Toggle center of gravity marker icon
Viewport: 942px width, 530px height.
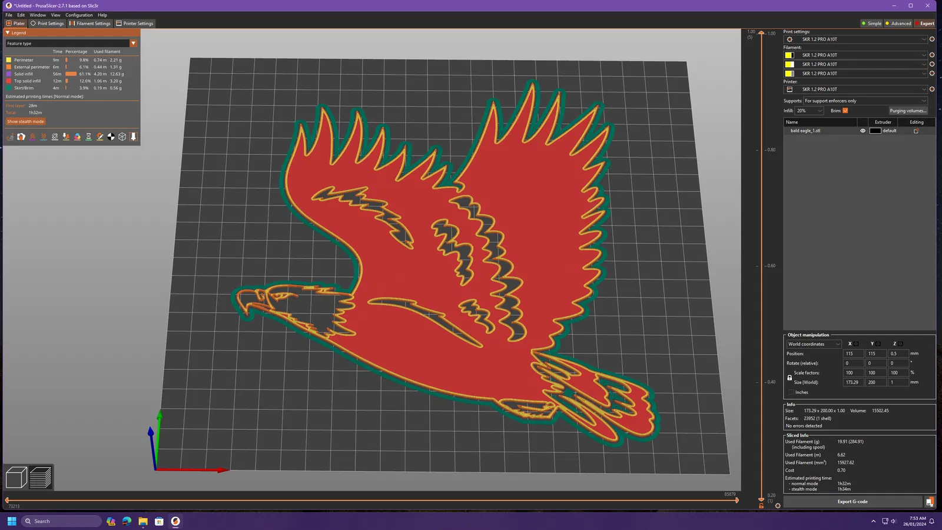click(111, 137)
